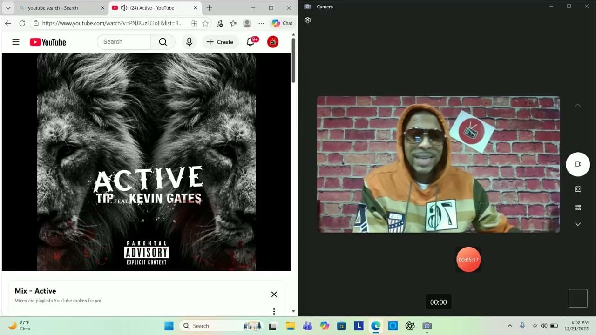Image resolution: width=596 pixels, height=335 pixels.
Task: Click the Mix - Active playlist title
Action: (35, 291)
